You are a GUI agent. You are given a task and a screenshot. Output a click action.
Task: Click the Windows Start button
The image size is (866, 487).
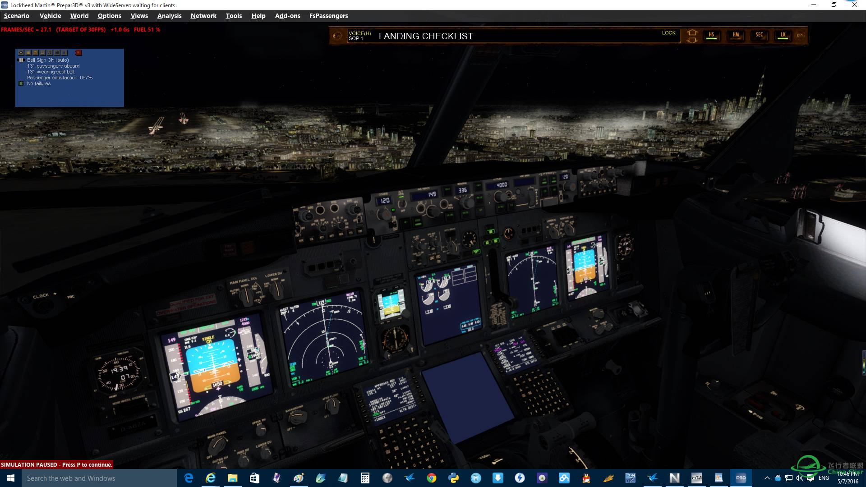[11, 478]
